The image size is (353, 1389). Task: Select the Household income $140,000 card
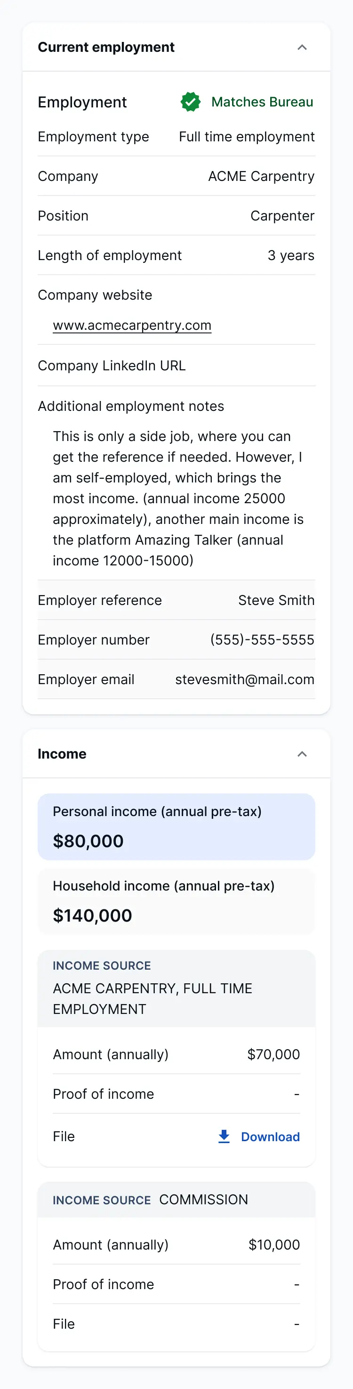pyautogui.click(x=176, y=900)
